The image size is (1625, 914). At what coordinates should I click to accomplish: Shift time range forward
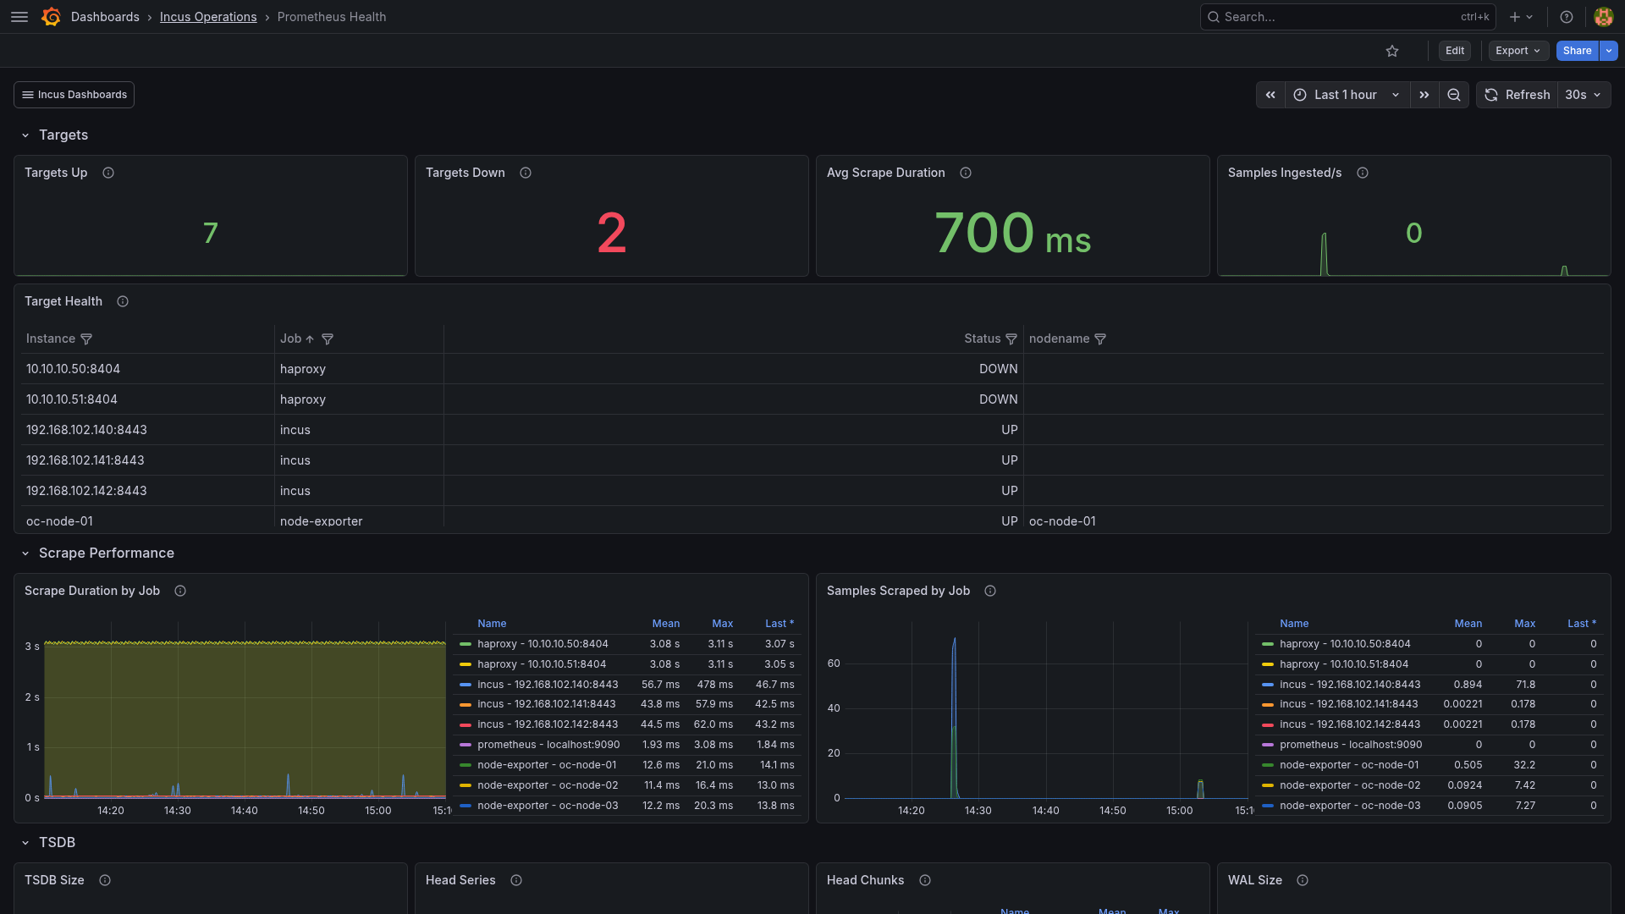1424,95
